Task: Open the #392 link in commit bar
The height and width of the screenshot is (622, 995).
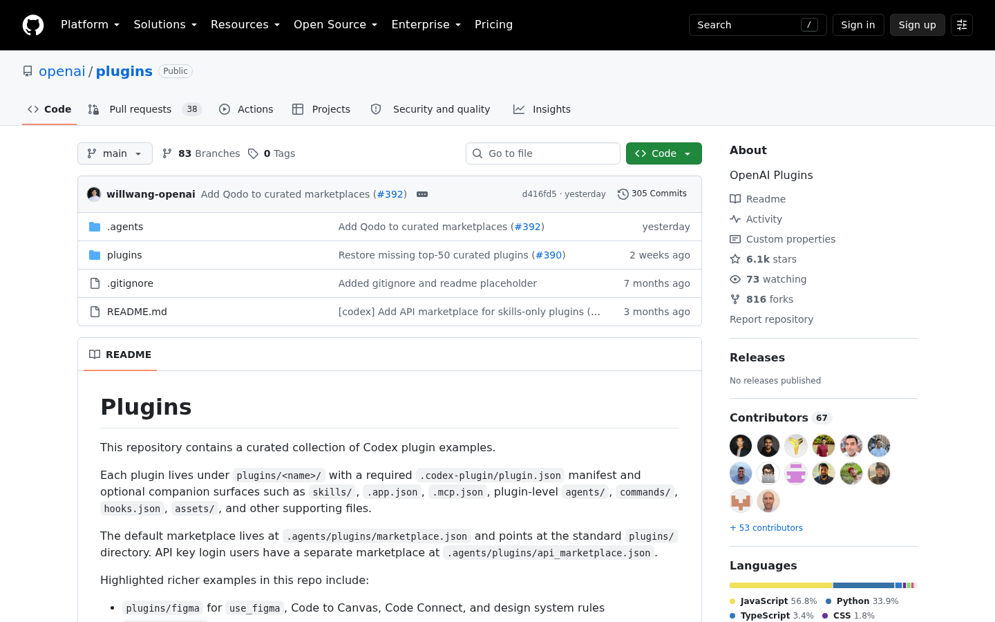Action: tap(390, 194)
